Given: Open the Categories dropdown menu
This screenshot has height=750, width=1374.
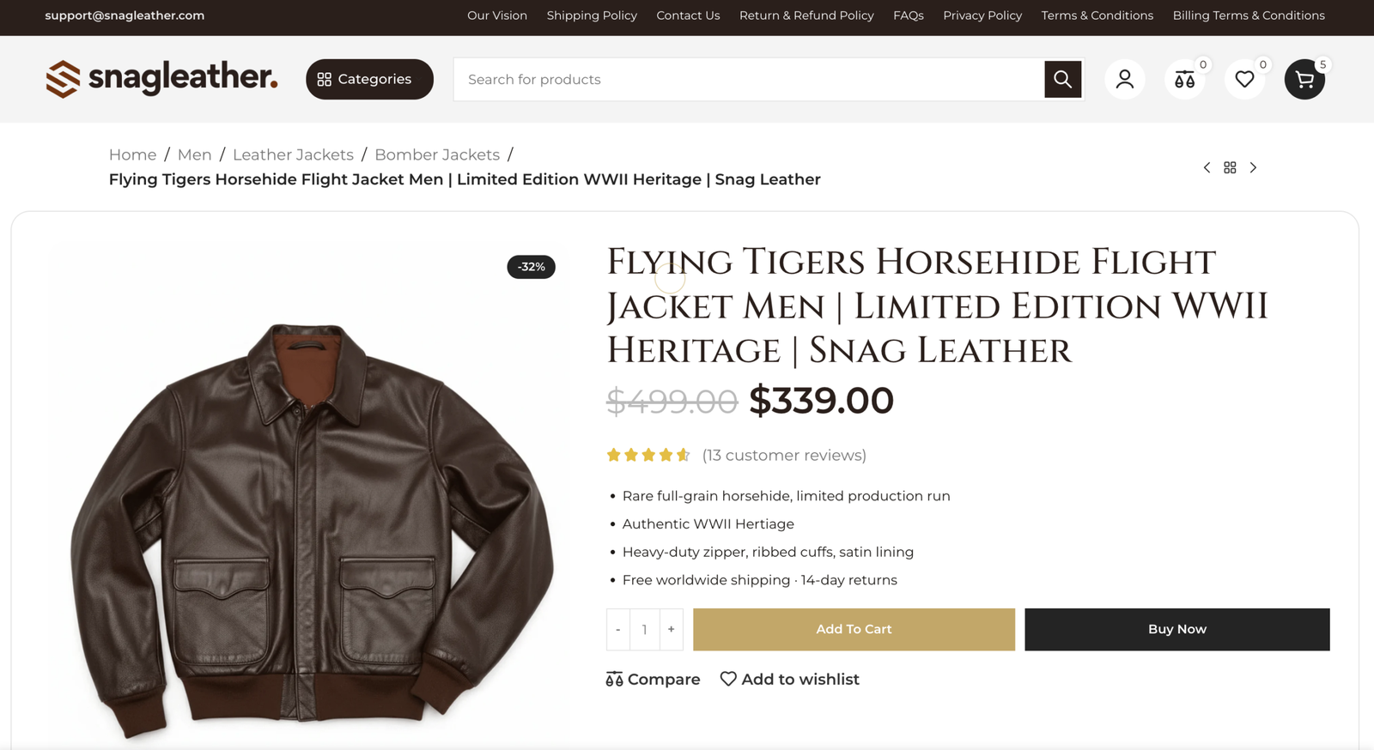Looking at the screenshot, I should [369, 79].
